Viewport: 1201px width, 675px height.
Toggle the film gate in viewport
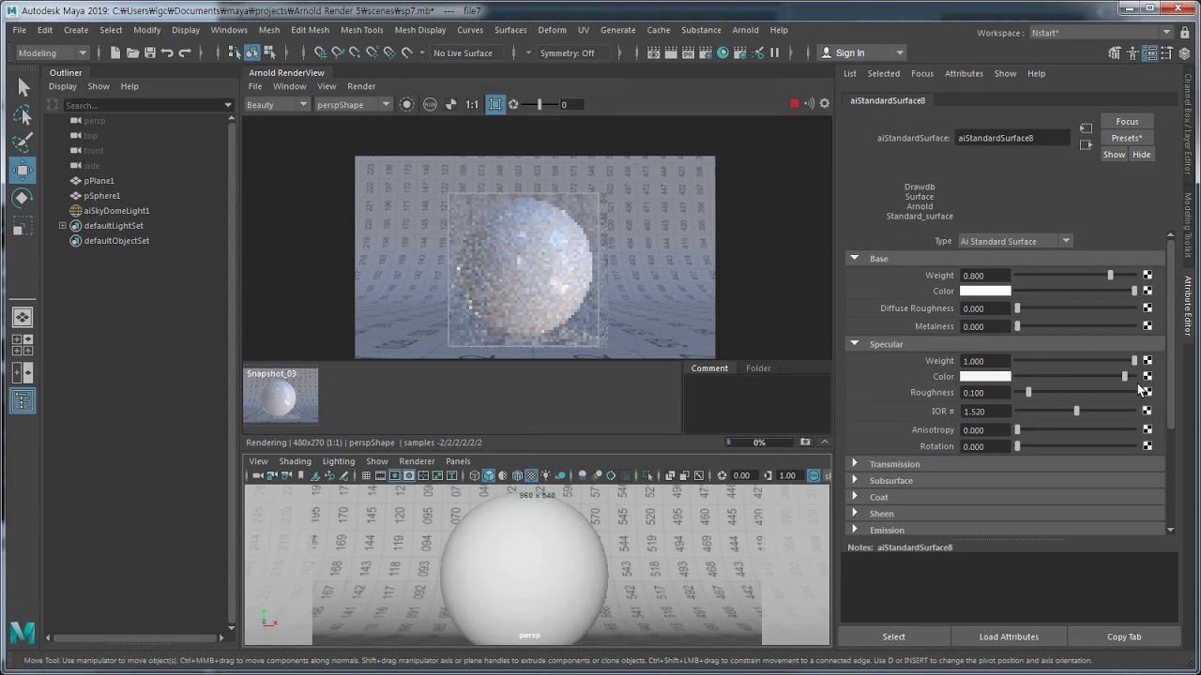(380, 475)
